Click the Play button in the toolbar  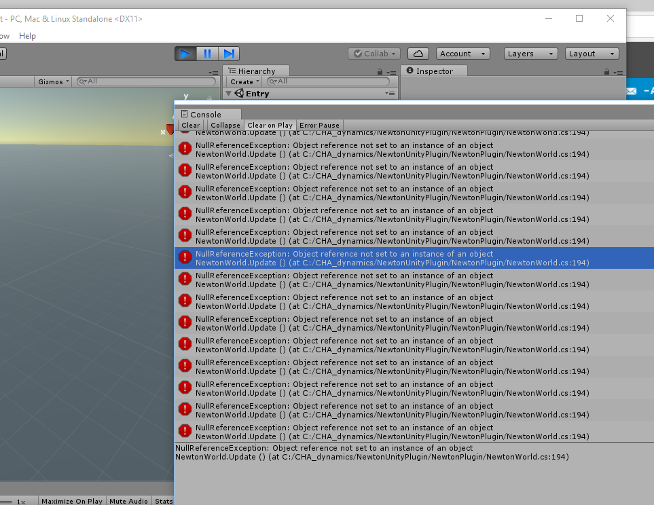[185, 54]
